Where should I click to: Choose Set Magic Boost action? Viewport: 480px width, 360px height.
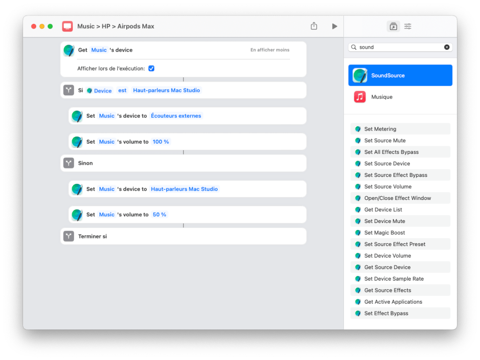pyautogui.click(x=384, y=233)
